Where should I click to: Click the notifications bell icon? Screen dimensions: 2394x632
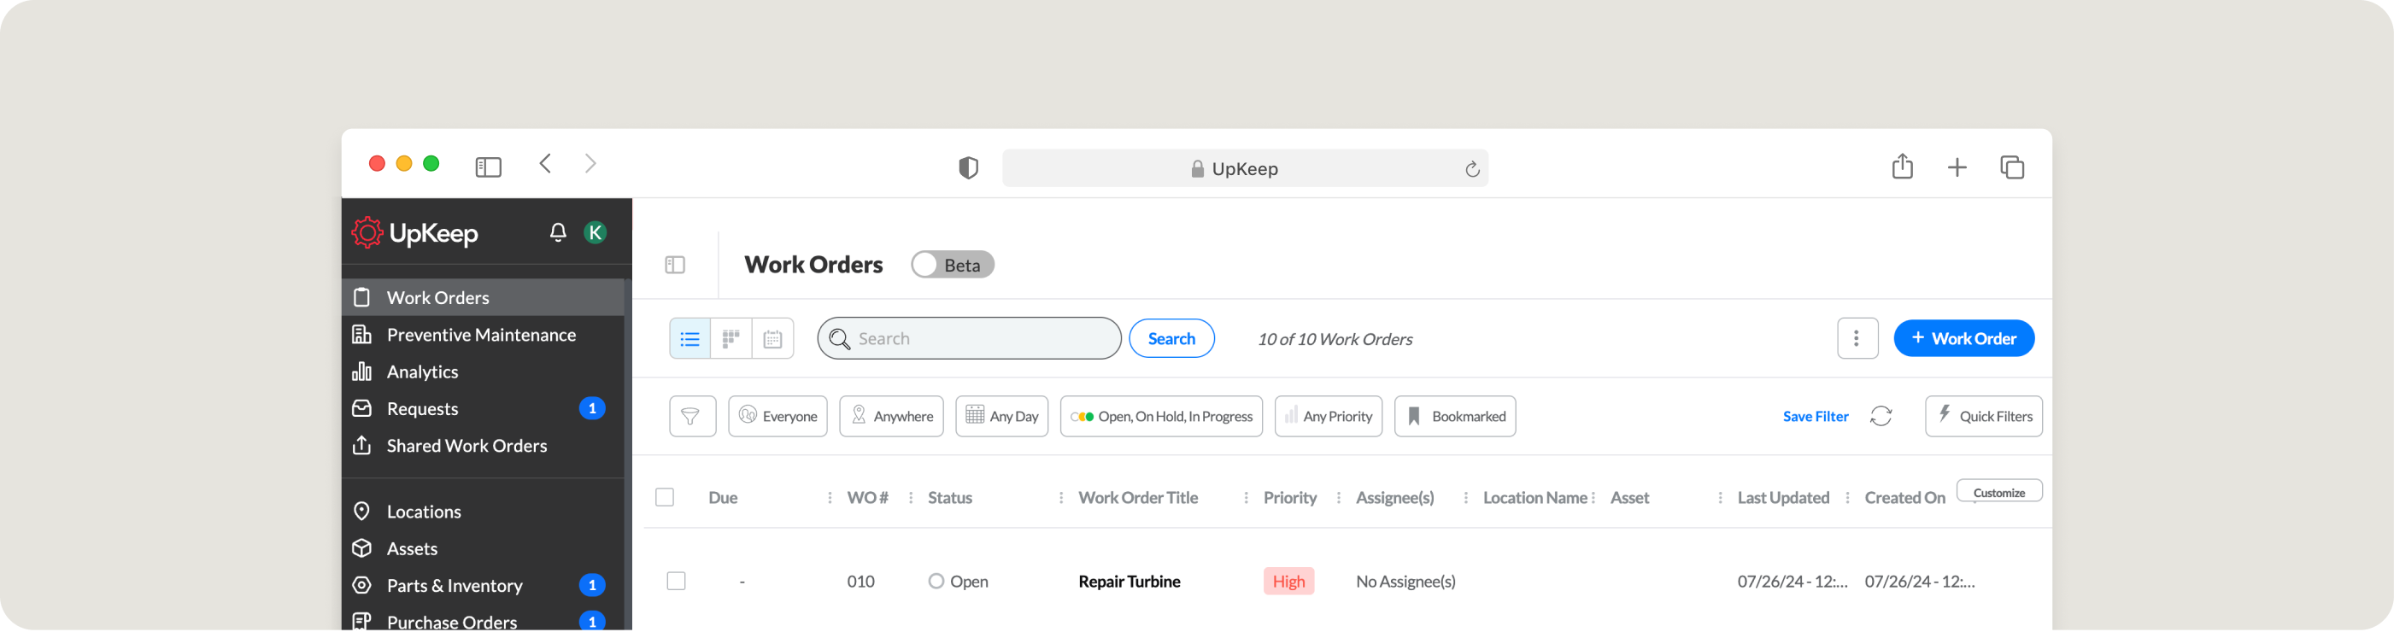coord(558,232)
